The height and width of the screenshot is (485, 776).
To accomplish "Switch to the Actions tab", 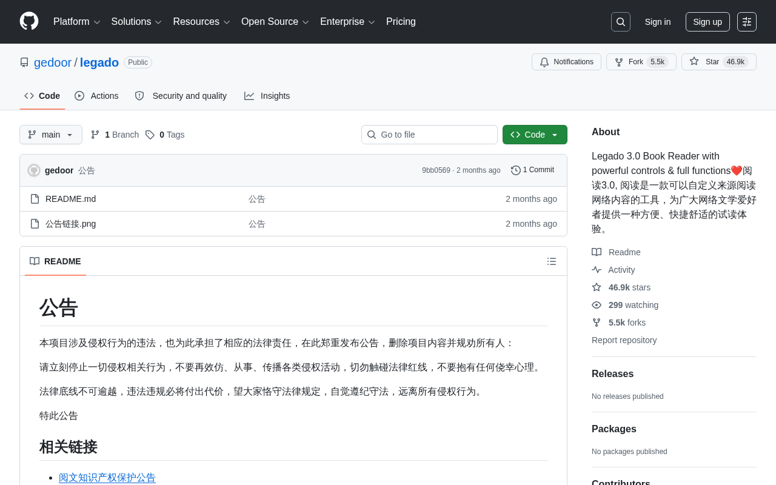I will point(97,96).
